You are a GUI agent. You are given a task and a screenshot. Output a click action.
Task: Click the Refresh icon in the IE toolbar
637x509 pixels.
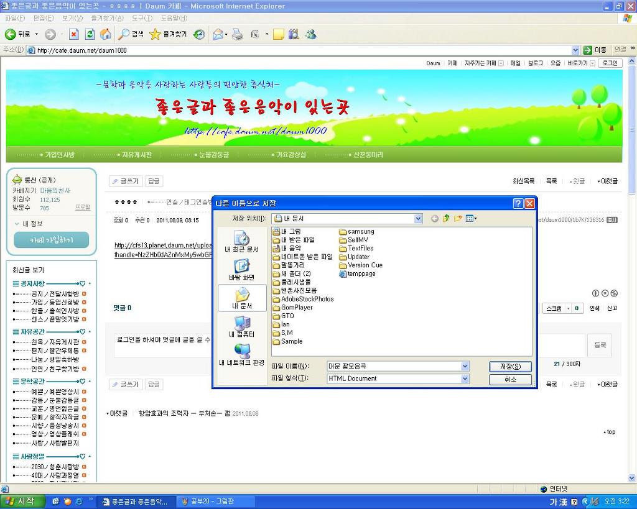[90, 34]
